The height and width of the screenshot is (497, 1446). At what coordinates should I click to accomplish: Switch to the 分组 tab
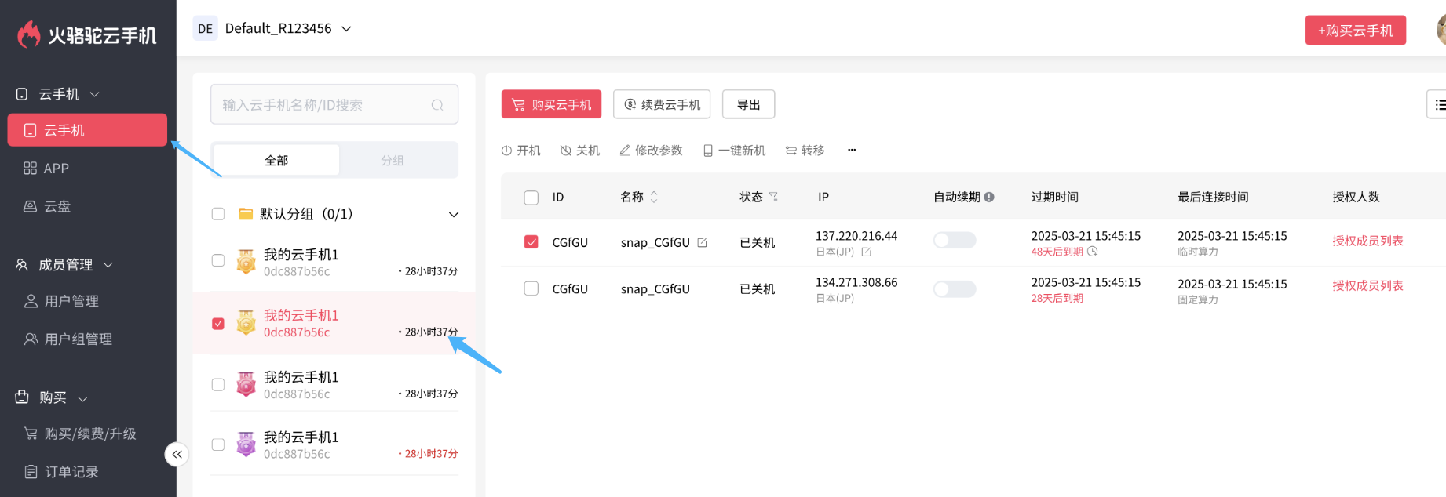[x=393, y=161]
